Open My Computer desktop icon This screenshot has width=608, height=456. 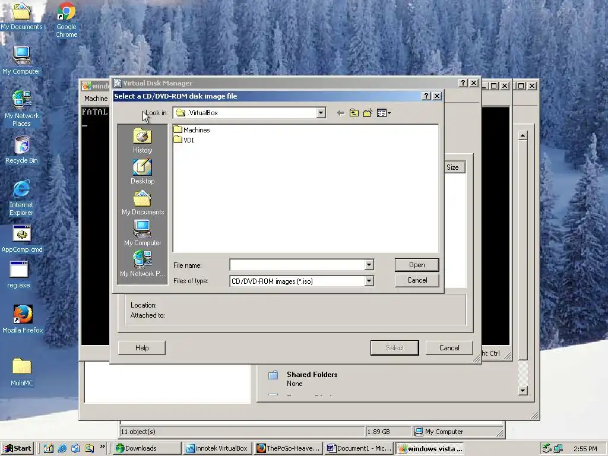pyautogui.click(x=21, y=61)
